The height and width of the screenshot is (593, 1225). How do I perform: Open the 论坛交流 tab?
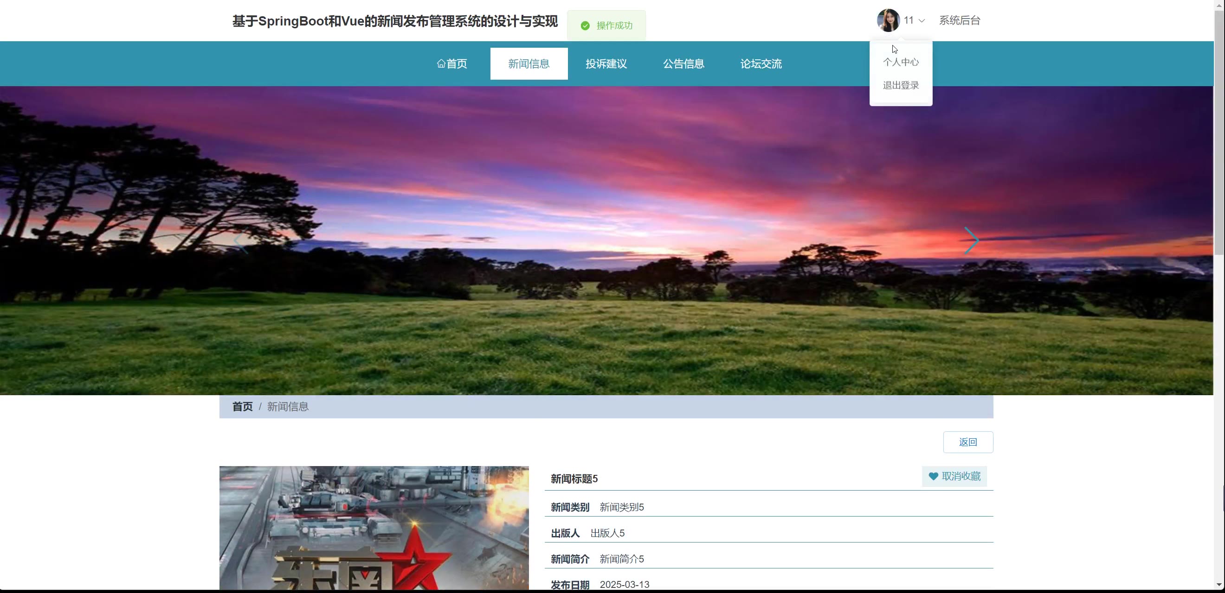761,63
